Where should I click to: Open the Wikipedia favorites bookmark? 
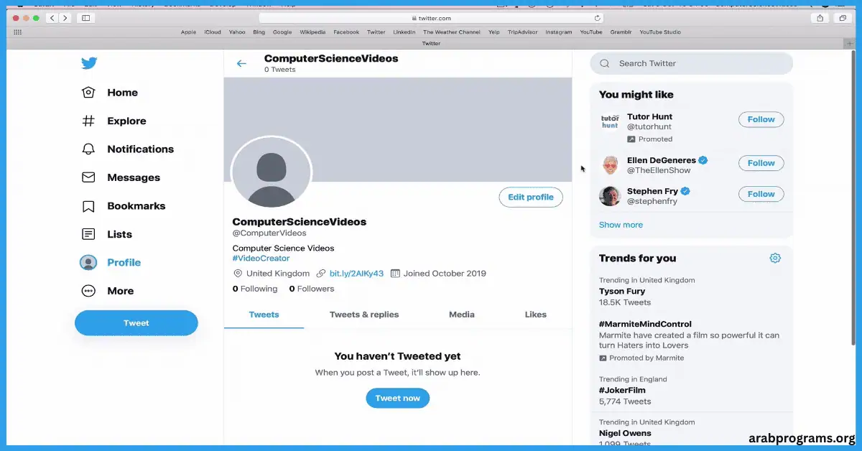click(x=312, y=32)
